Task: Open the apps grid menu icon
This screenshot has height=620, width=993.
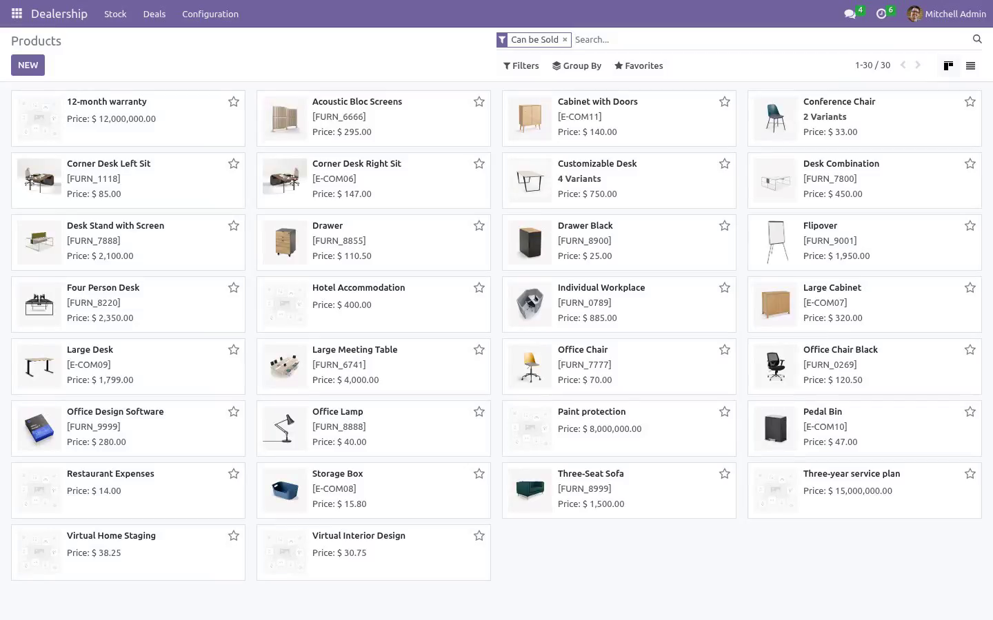Action: click(x=17, y=14)
